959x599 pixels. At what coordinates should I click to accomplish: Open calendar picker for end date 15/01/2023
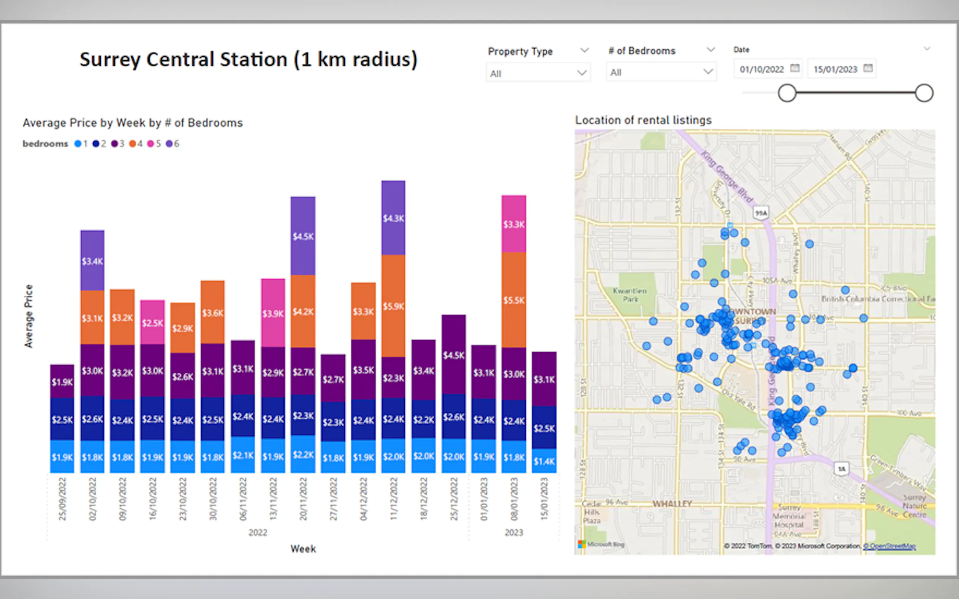point(868,68)
